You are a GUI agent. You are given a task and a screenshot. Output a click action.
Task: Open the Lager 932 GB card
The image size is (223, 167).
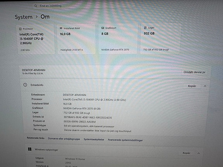coord(161,38)
